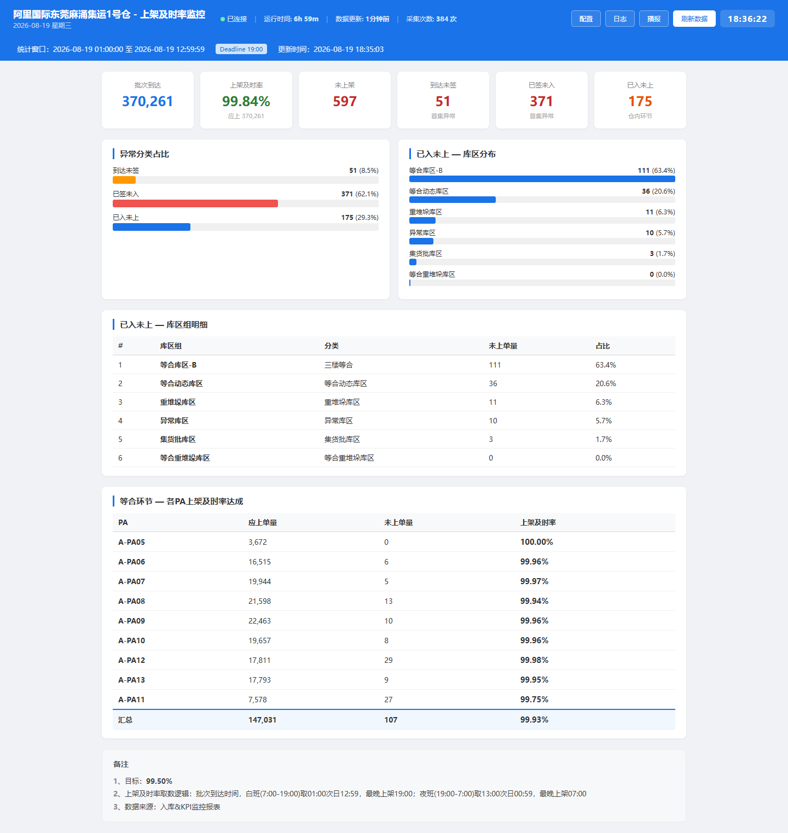Select the A-PA12 row
The width and height of the screenshot is (788, 833).
click(x=394, y=660)
